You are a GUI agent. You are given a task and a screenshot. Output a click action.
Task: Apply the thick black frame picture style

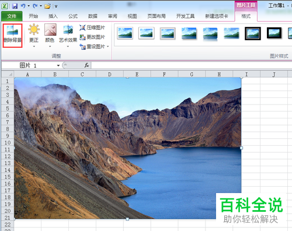(x=274, y=33)
